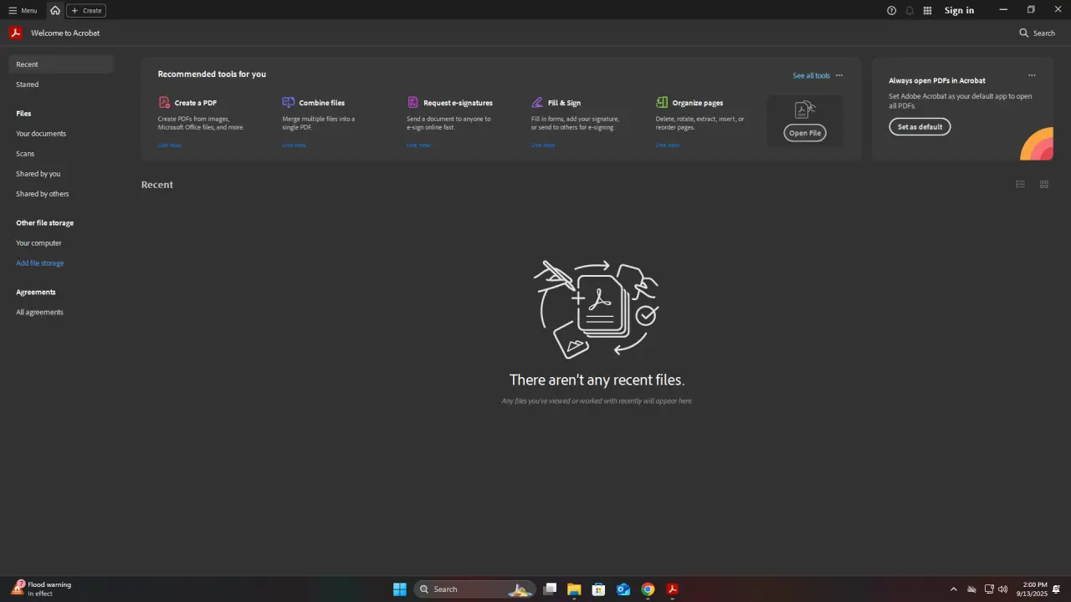Open Flood warning weather widget
The image size is (1071, 602).
coord(42,589)
